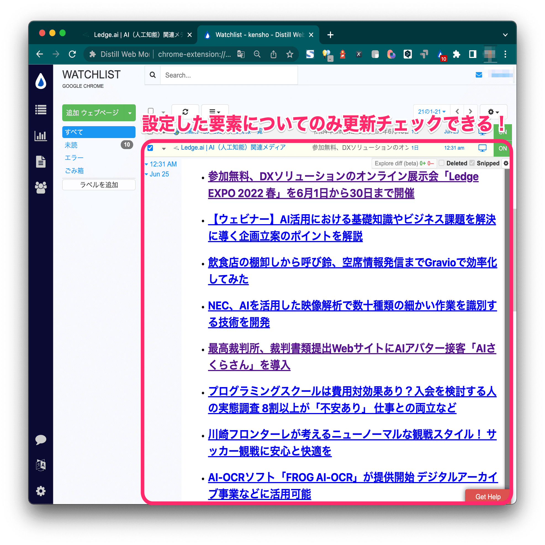545x545 pixels.
Task: Collapse the Jun 25 history entry
Action: coord(157,174)
